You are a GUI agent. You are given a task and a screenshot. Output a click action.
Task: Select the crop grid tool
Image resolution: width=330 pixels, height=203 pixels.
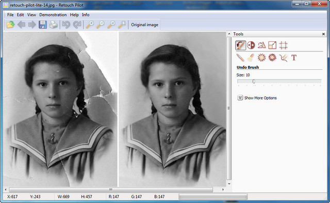click(283, 45)
